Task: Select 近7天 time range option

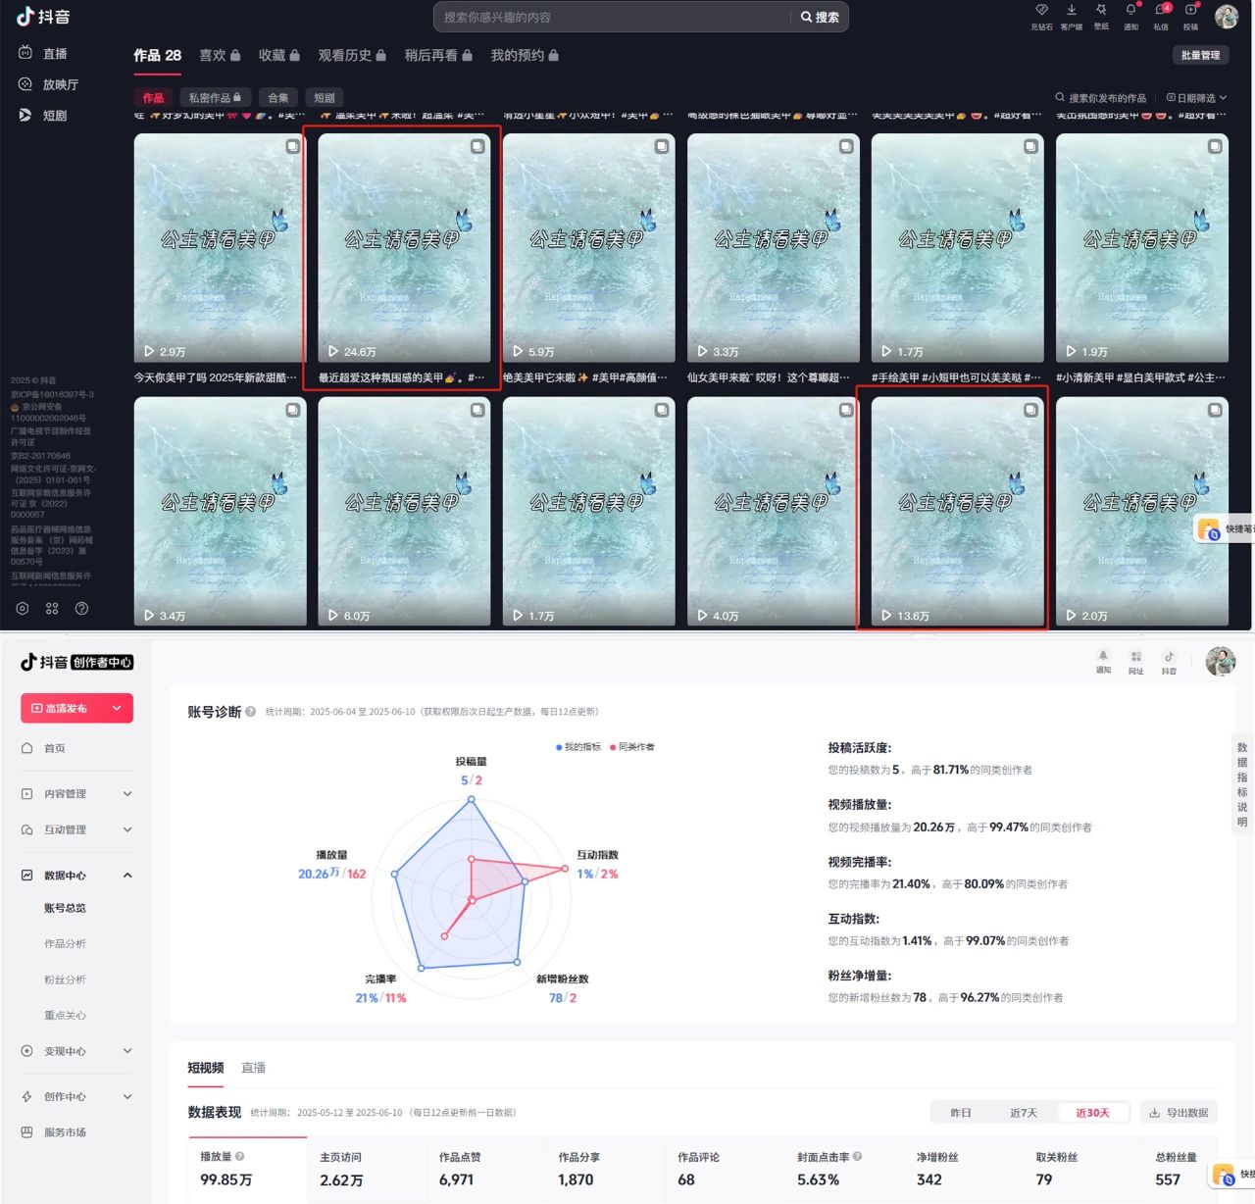Action: coord(1023,1113)
